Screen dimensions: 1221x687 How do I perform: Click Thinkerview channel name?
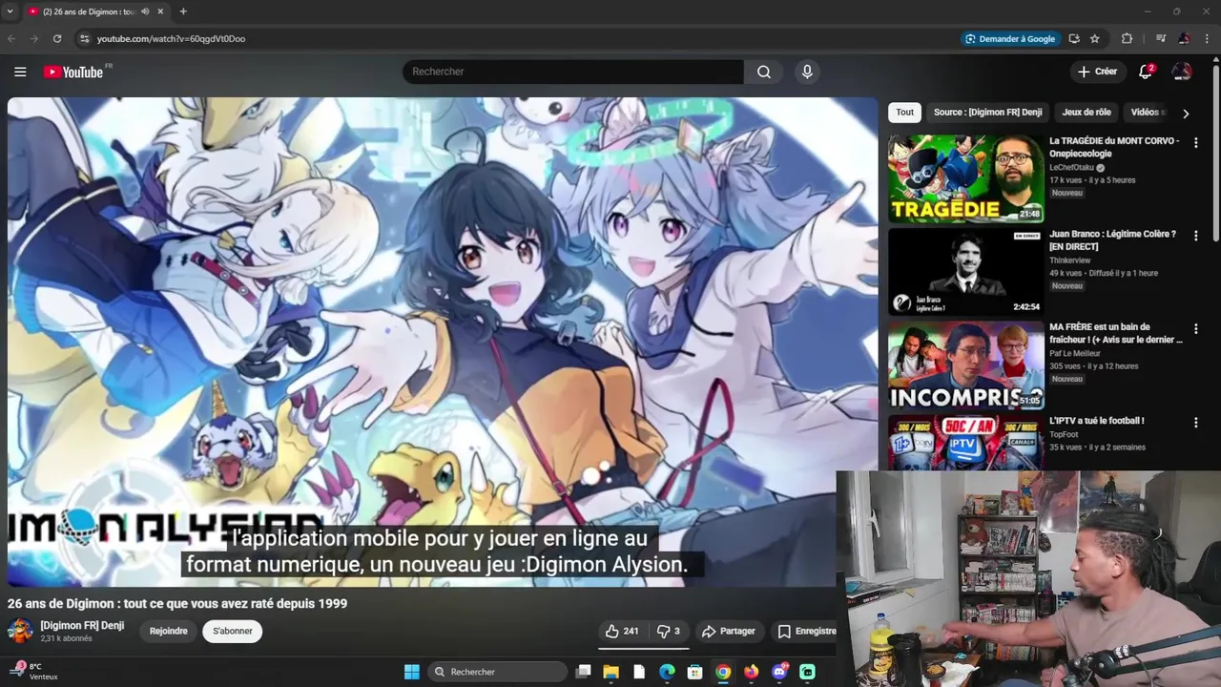1069,260
